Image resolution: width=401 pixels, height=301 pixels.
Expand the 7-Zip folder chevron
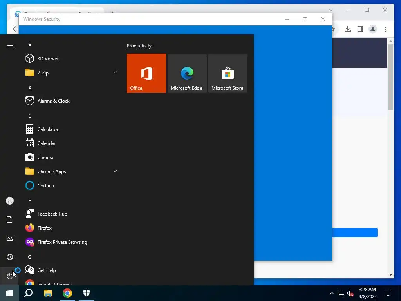[x=115, y=73]
